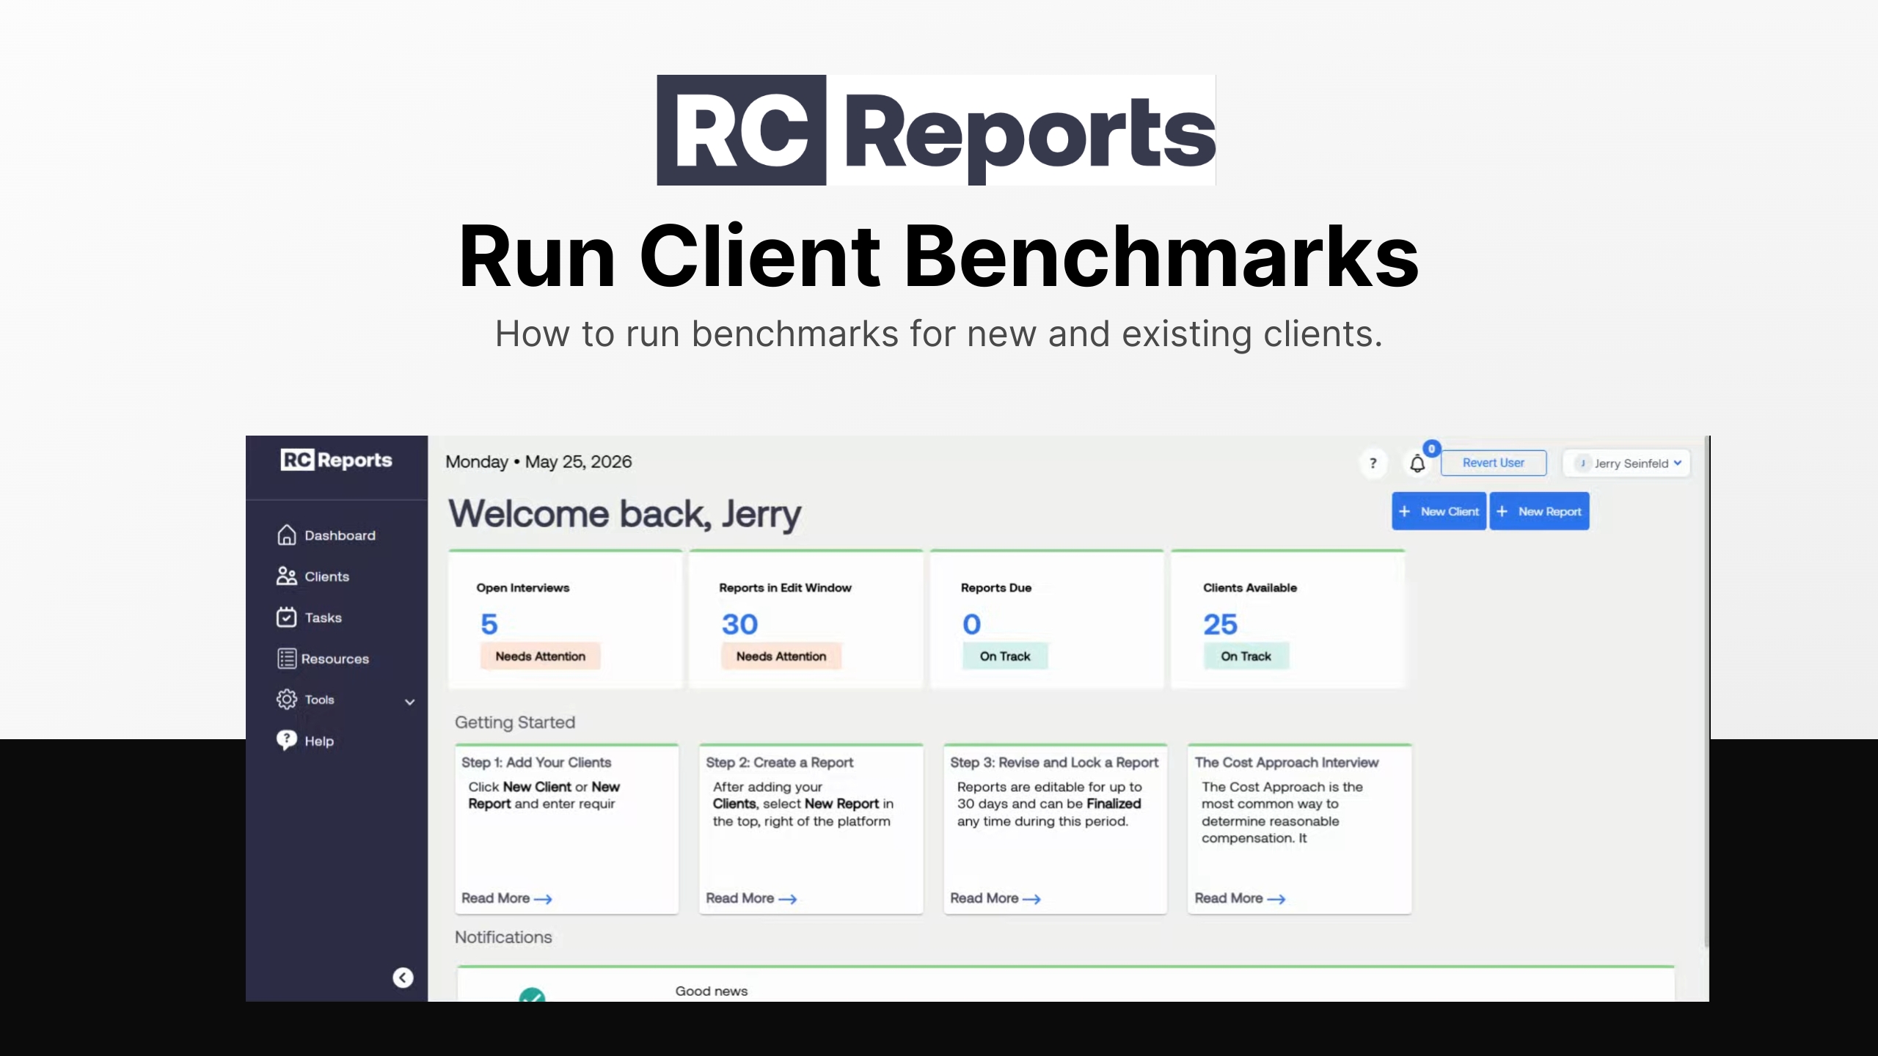Open the Open Interviews card
Viewport: 1878px width, 1056px height.
pos(566,620)
